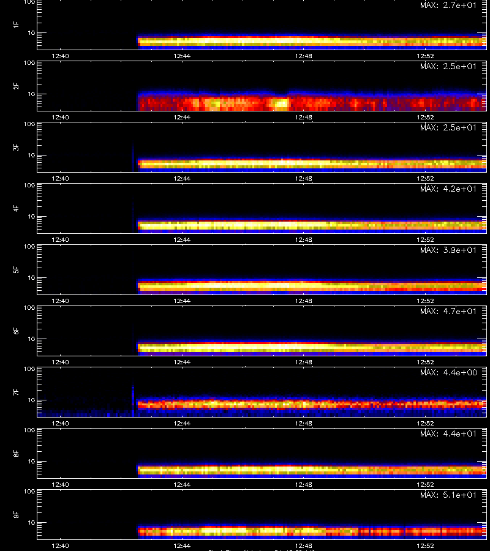This screenshot has height=551, width=490.
Task: Click the 10 y-axis label of the 4F panel
Action: tap(31, 217)
